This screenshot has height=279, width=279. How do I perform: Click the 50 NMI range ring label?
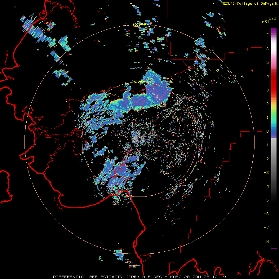point(139,82)
